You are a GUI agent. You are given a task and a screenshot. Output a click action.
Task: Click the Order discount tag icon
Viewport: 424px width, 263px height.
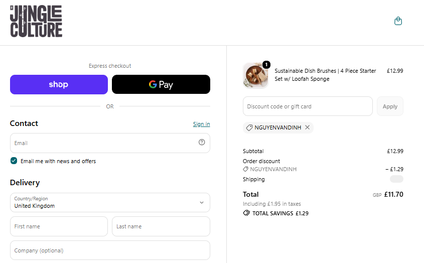(245, 169)
